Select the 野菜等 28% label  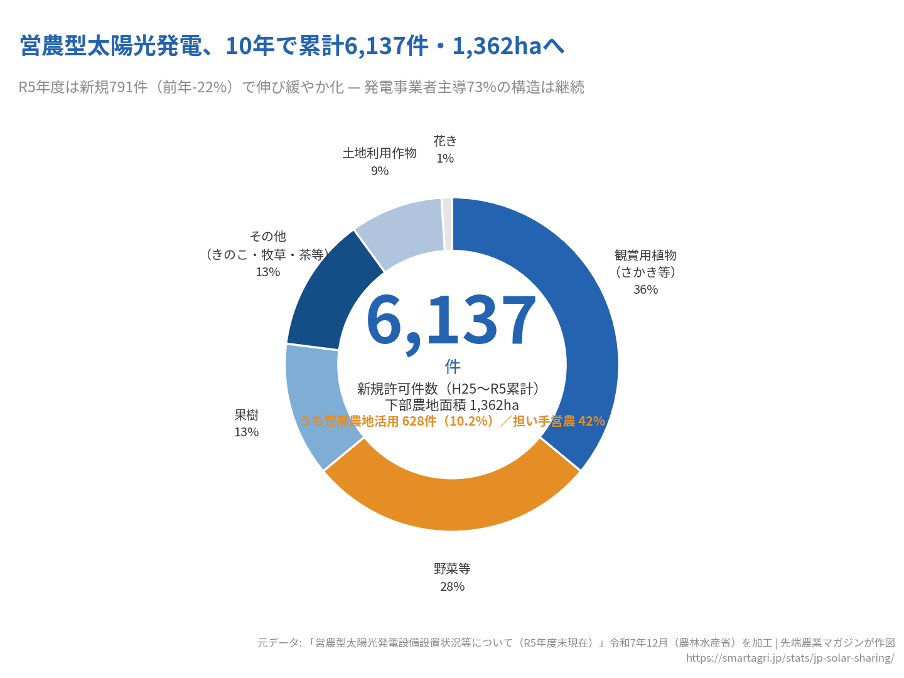(452, 578)
